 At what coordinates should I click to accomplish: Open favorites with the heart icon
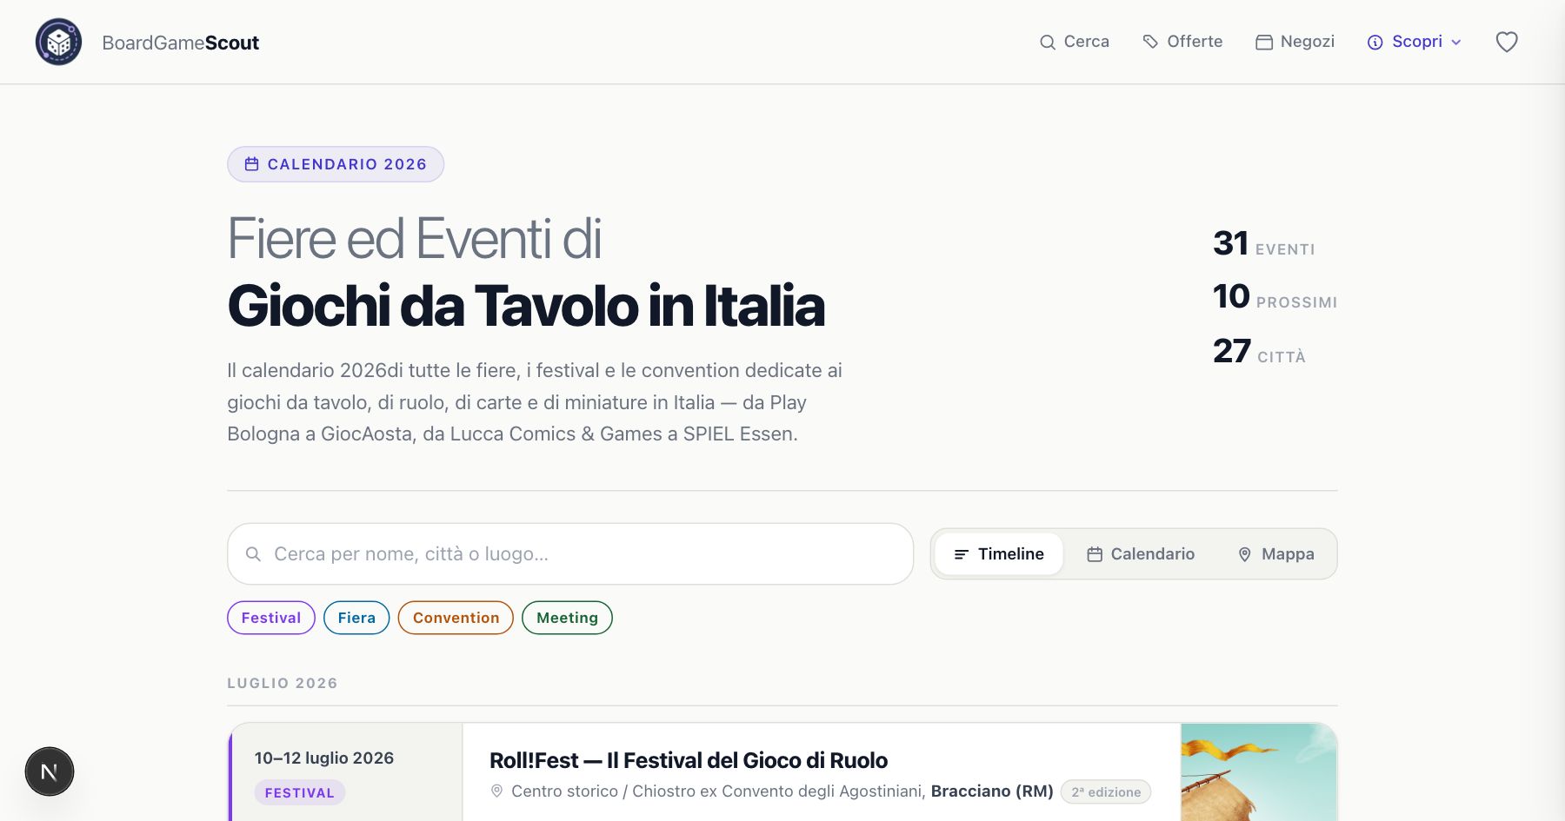click(1507, 42)
